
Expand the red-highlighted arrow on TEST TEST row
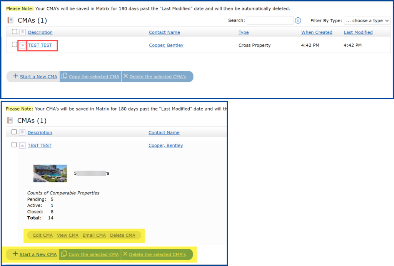tap(23, 45)
